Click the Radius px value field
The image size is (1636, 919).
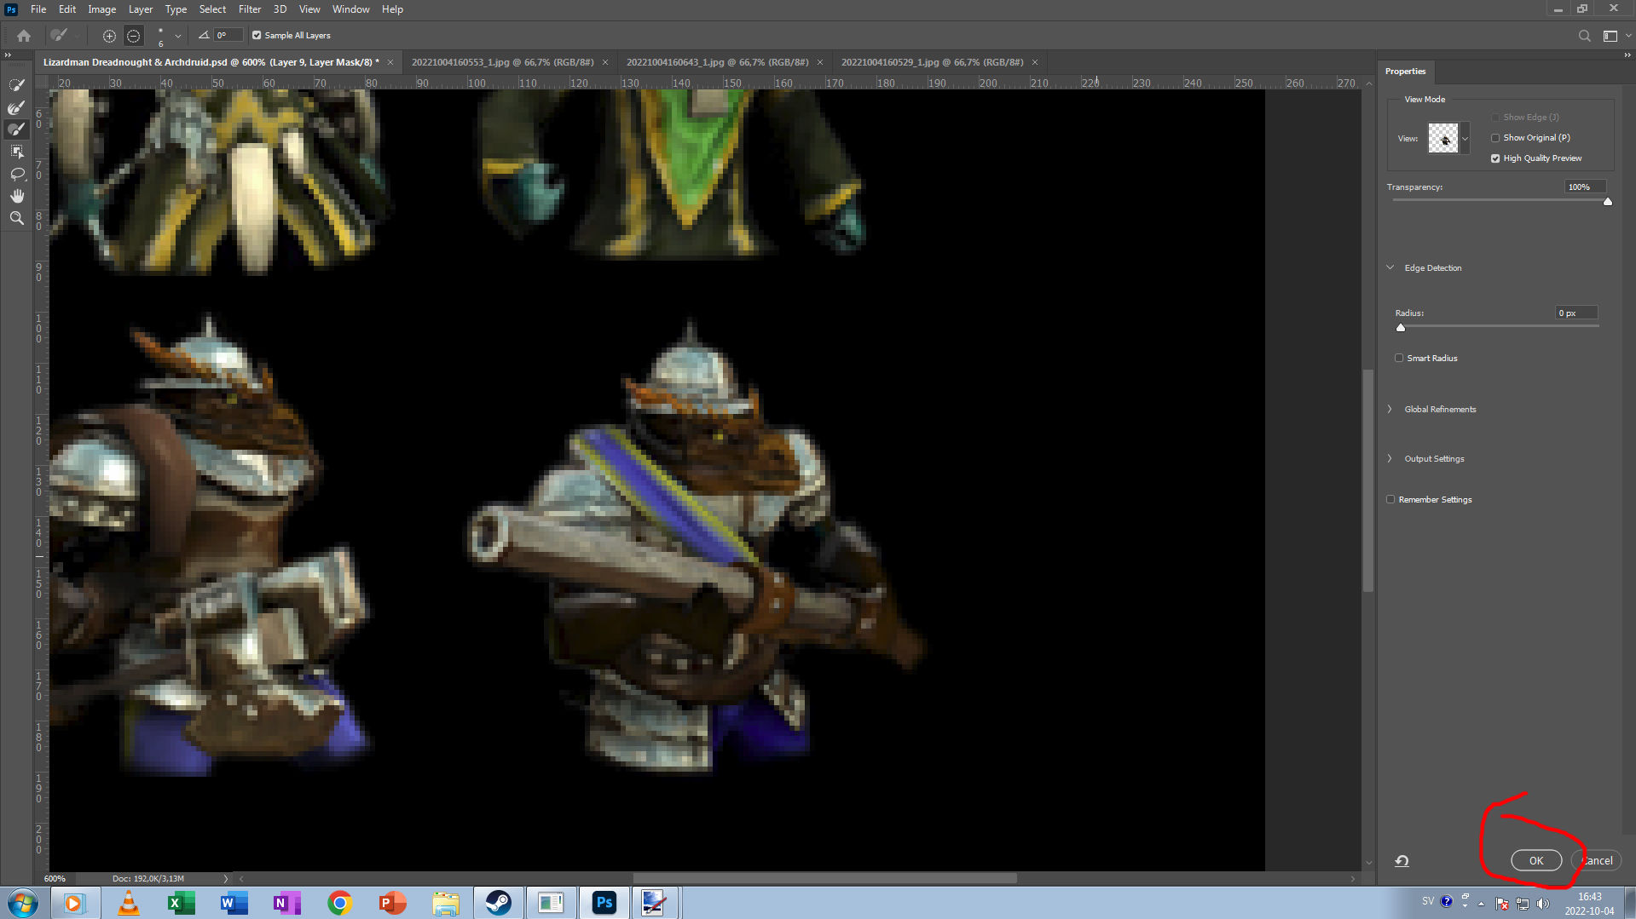[x=1576, y=313]
